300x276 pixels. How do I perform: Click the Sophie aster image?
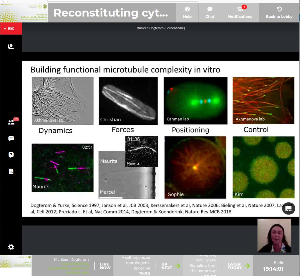point(195,167)
